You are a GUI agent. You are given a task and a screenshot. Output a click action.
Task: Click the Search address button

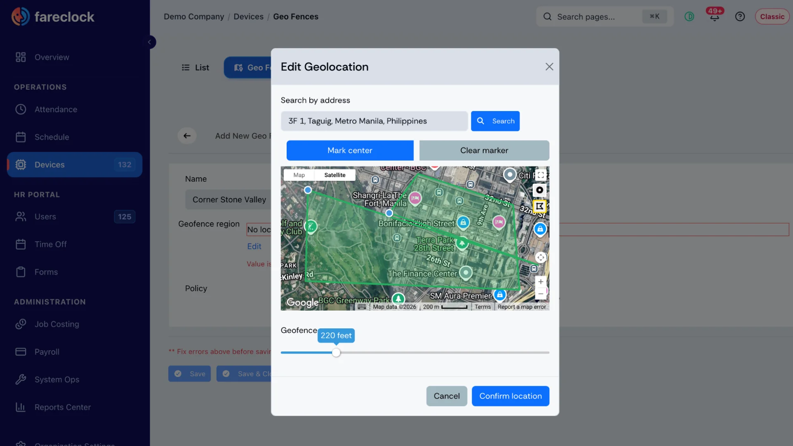495,121
